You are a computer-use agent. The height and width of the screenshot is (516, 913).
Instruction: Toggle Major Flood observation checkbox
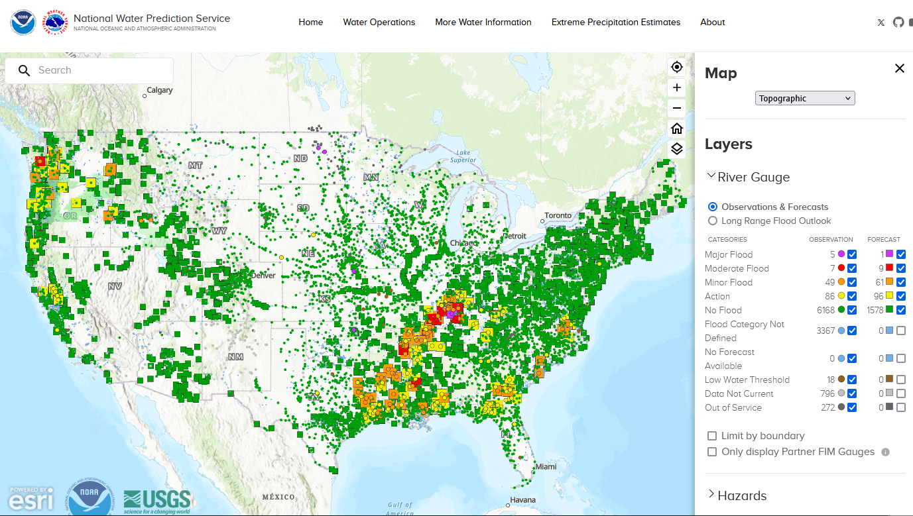852,254
